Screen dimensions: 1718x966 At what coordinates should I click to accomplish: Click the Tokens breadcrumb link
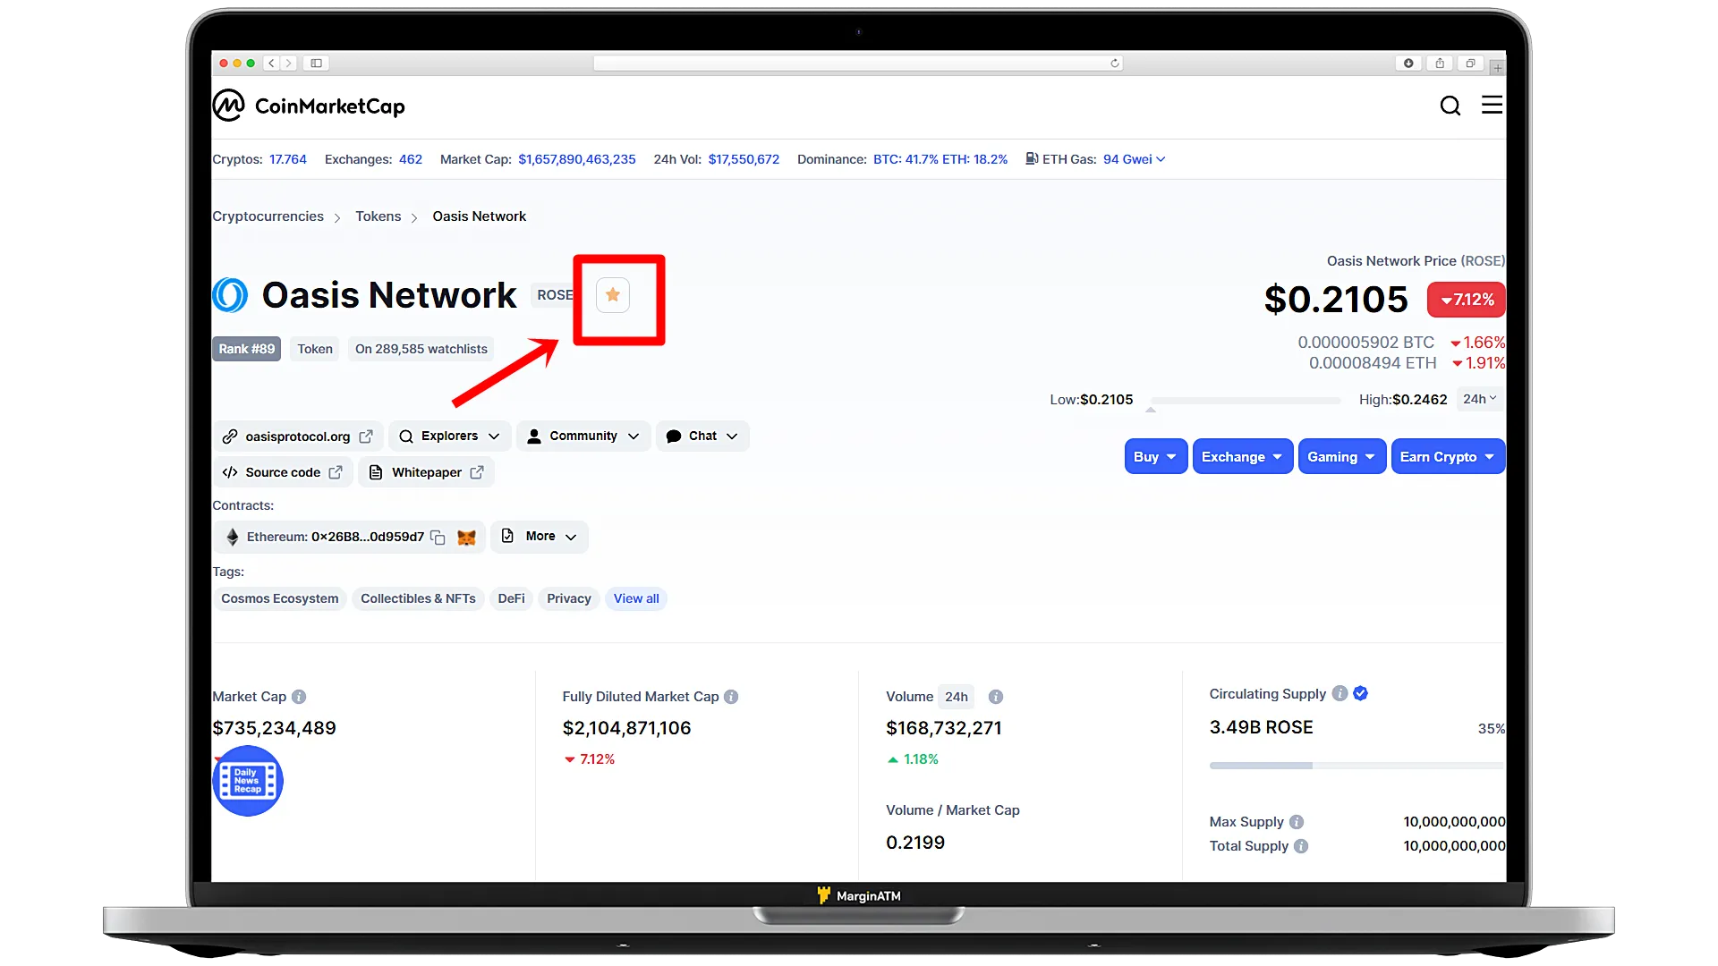[378, 216]
